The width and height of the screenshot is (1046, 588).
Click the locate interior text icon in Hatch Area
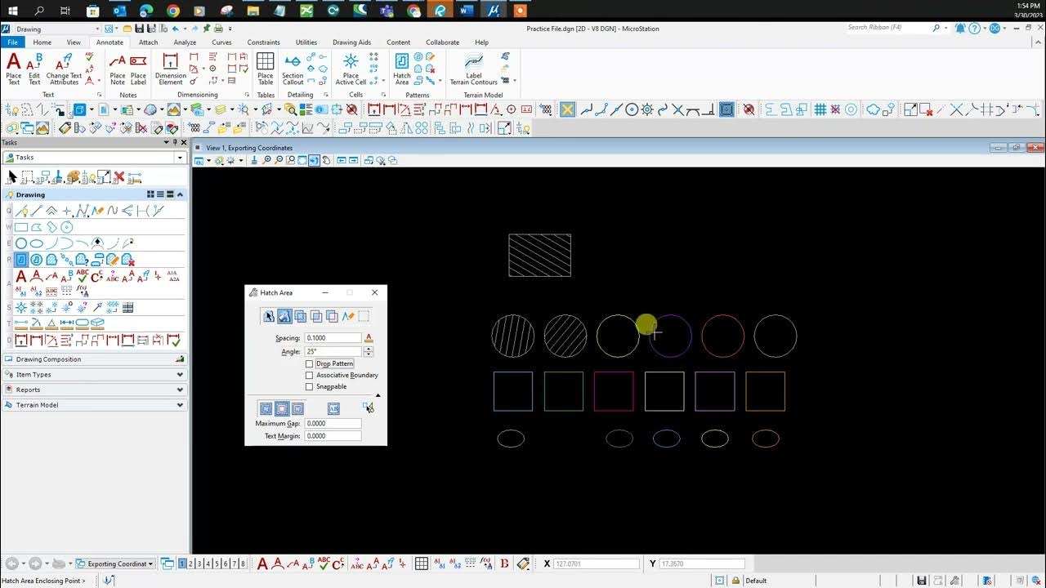[x=333, y=408]
